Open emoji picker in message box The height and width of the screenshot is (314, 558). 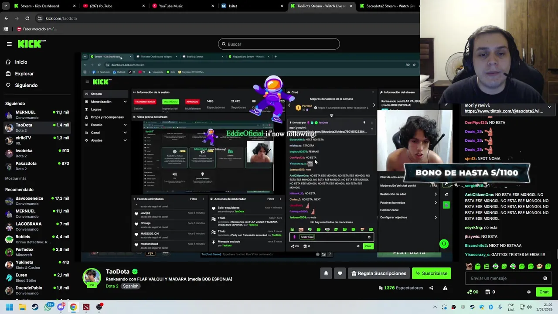pyautogui.click(x=545, y=278)
